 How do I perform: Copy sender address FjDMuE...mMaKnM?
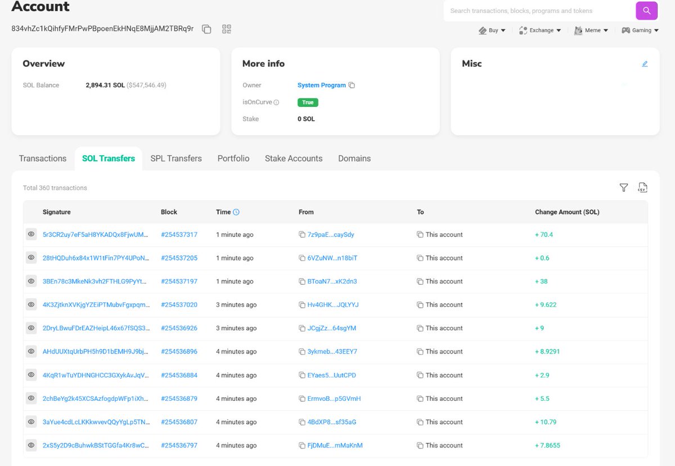click(302, 446)
